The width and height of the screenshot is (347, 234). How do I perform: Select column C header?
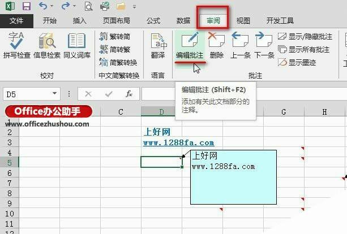pyautogui.click(x=121, y=112)
